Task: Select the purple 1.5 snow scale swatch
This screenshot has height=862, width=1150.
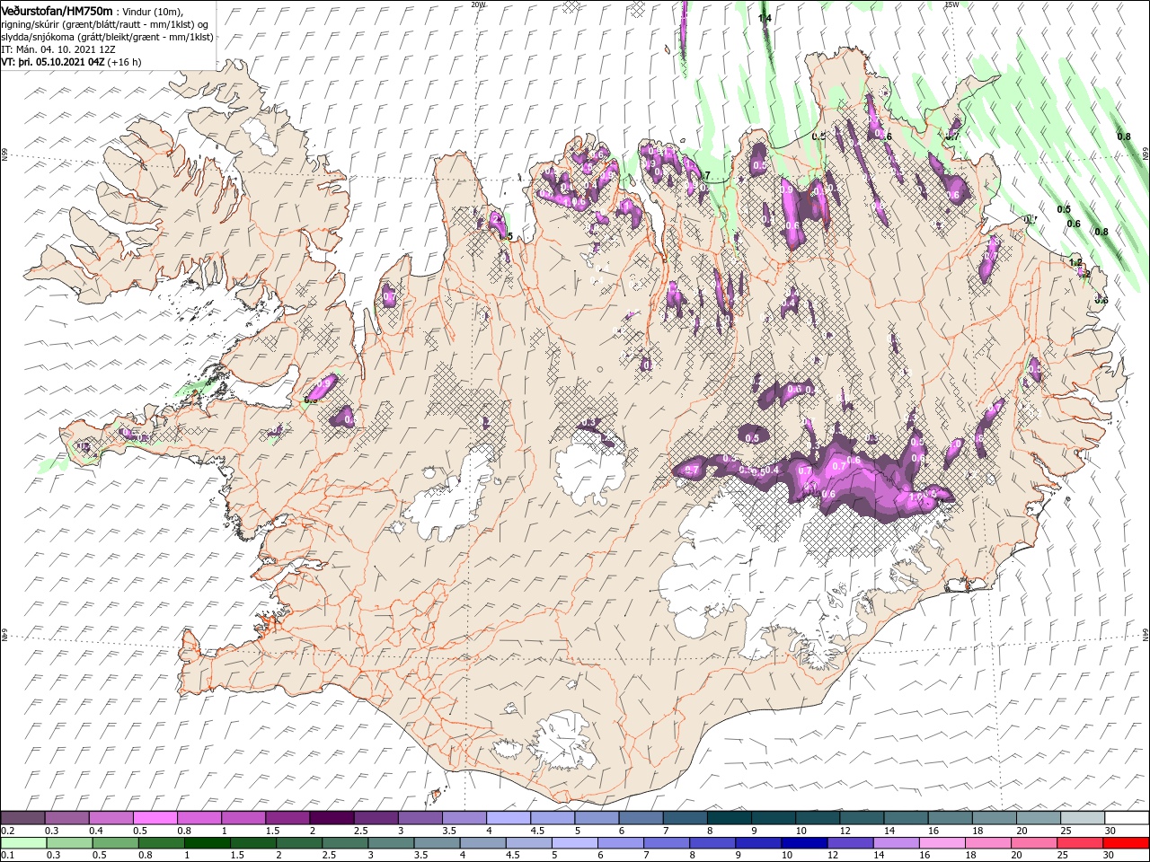Action: (287, 817)
